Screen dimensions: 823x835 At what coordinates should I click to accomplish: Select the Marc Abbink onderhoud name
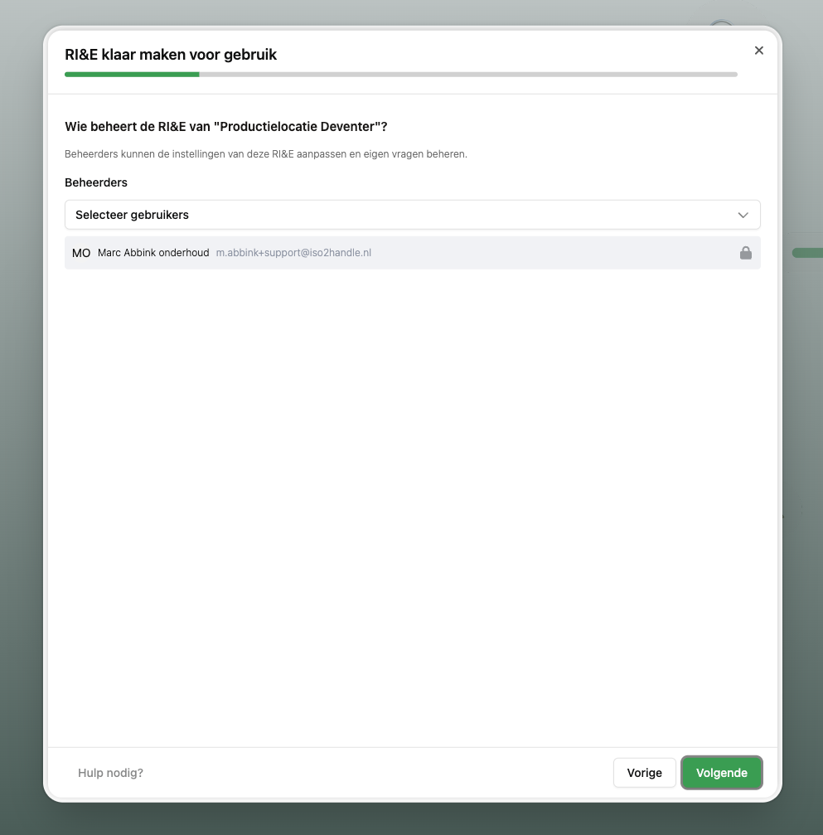[x=153, y=253]
